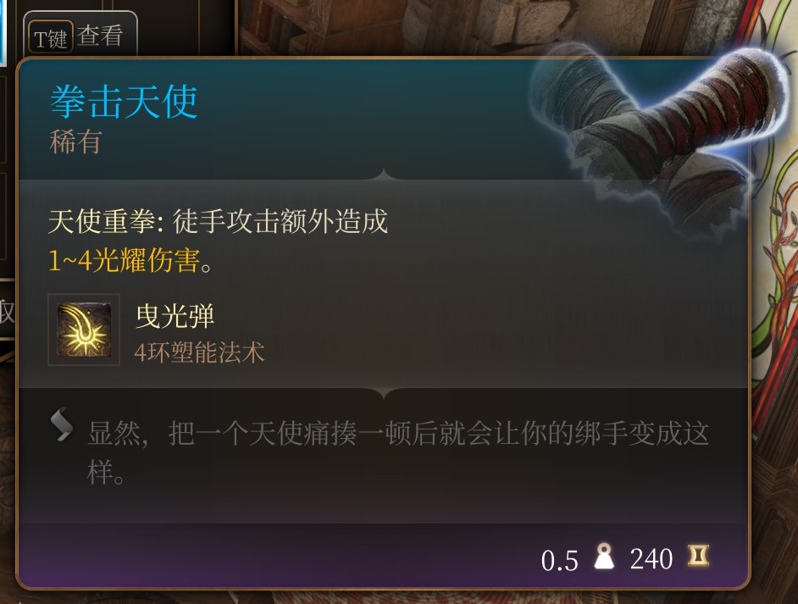Screen dimensions: 798x604
Task: Click the lore quote chevron icon
Action: (x=62, y=424)
